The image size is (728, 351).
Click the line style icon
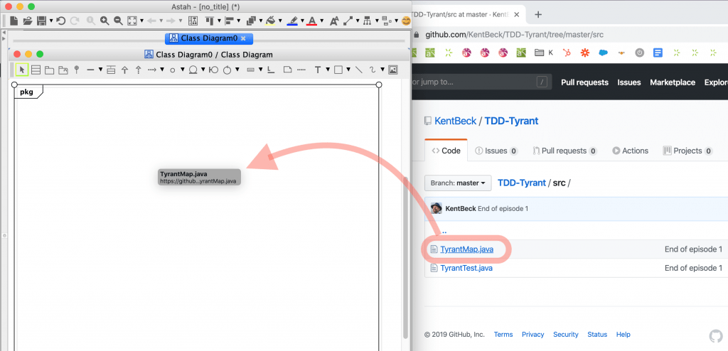coord(348,21)
